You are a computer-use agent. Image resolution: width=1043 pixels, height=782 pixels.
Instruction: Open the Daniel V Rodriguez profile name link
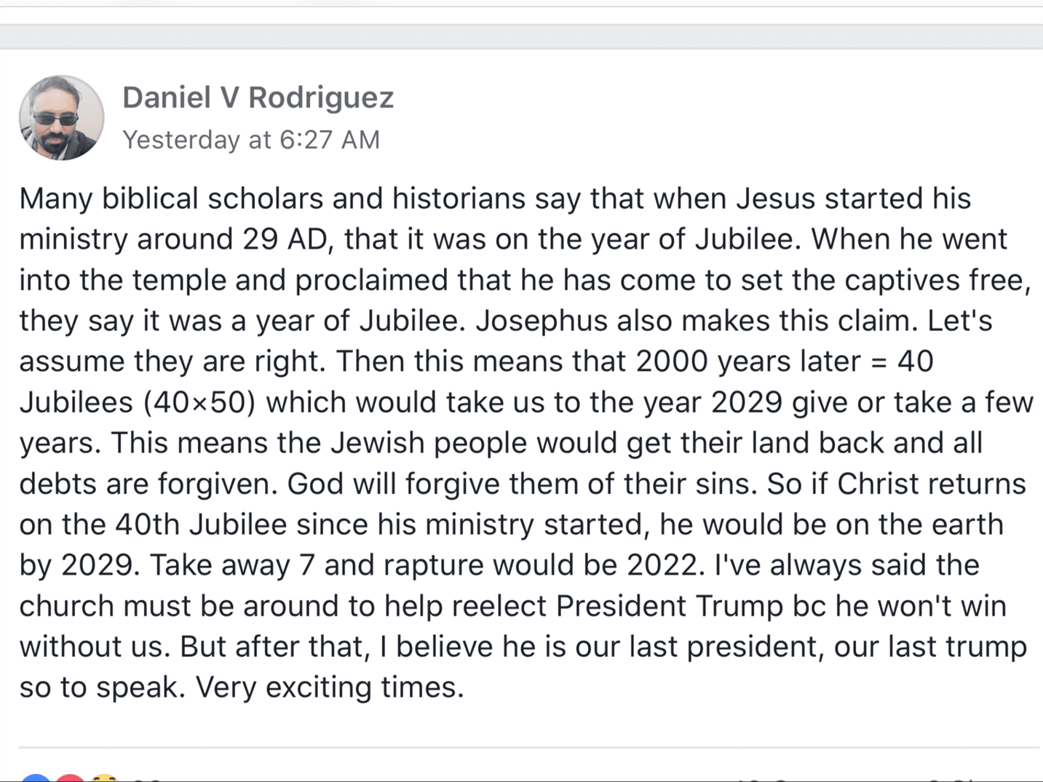258,97
